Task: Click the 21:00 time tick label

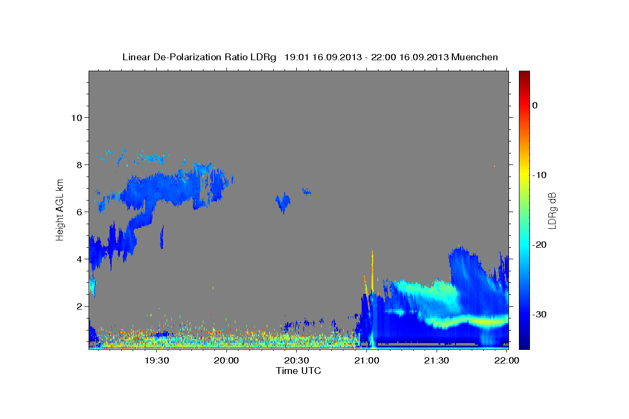Action: click(367, 360)
